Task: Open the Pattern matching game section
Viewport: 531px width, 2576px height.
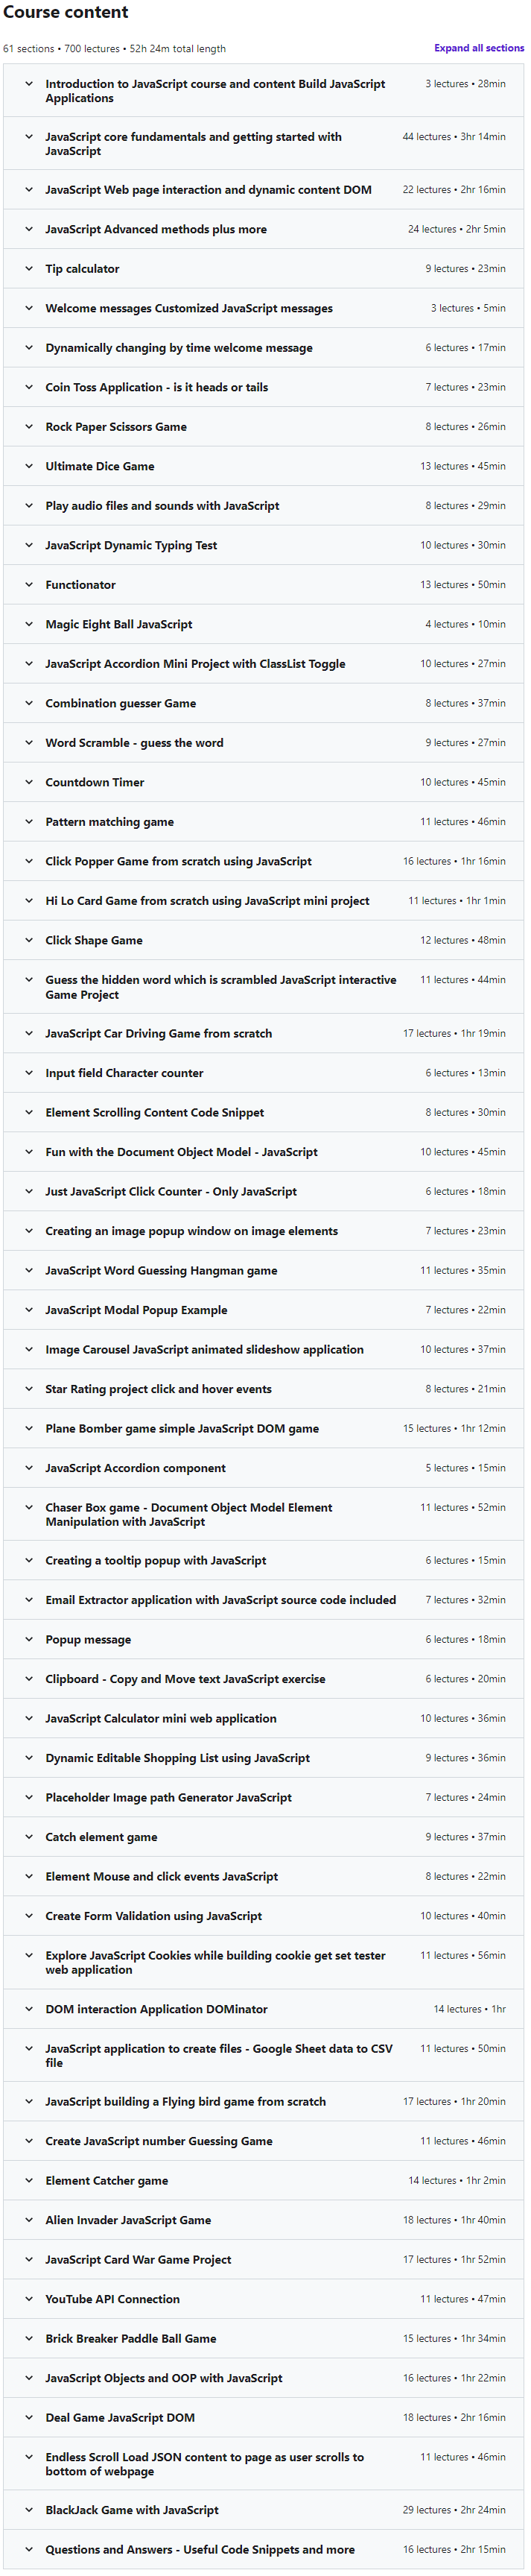Action: click(109, 822)
